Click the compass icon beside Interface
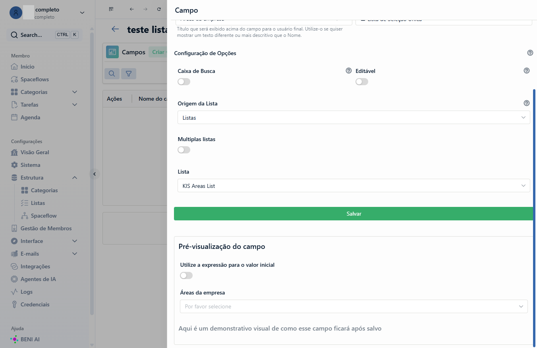 click(14, 241)
